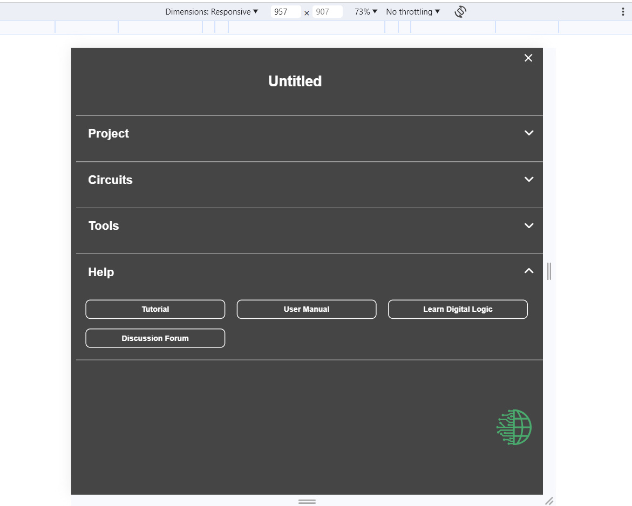Expand the Tools section chevron
This screenshot has height=506, width=632.
point(529,225)
